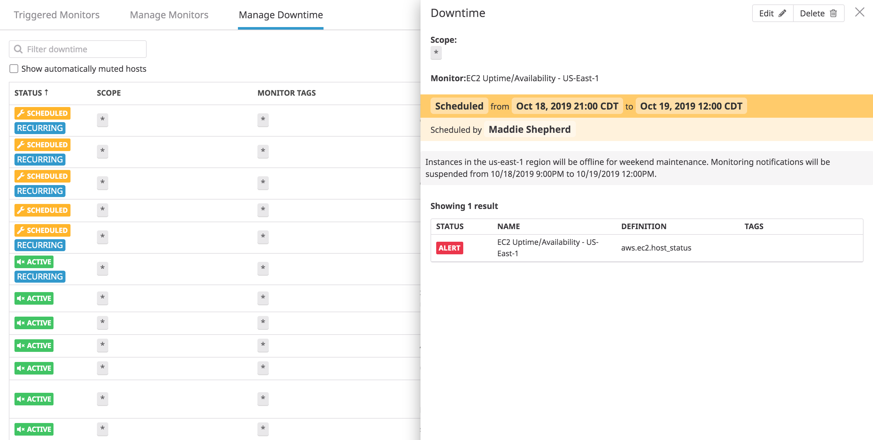Screen dimensions: 873x440
Task: Click the Oct 18, 2019 start date chip
Action: 567,106
